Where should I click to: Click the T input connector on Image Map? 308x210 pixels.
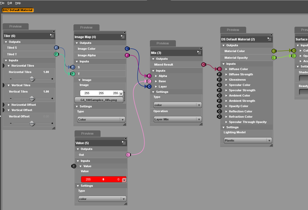pos(73,74)
